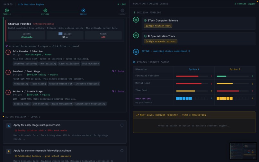This screenshot has width=259, height=162.
Task: Click the GTM Strategy tag
Action: point(40,104)
